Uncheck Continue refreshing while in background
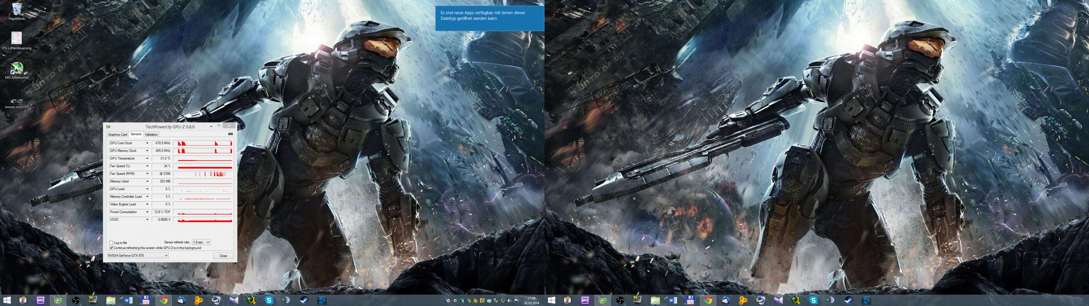 pos(111,247)
